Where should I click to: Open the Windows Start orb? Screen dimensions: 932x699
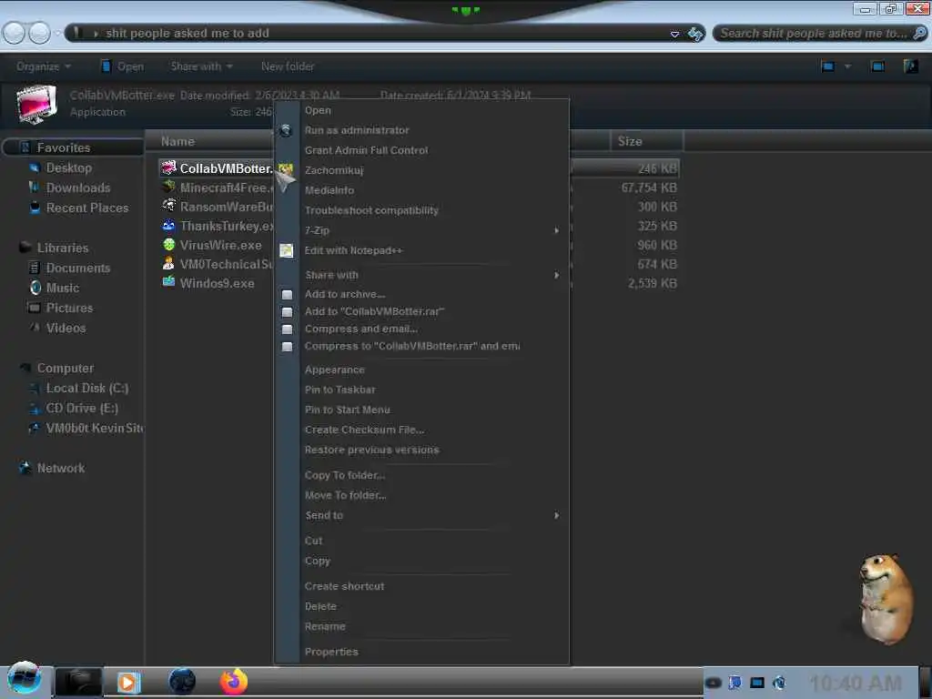tap(25, 679)
